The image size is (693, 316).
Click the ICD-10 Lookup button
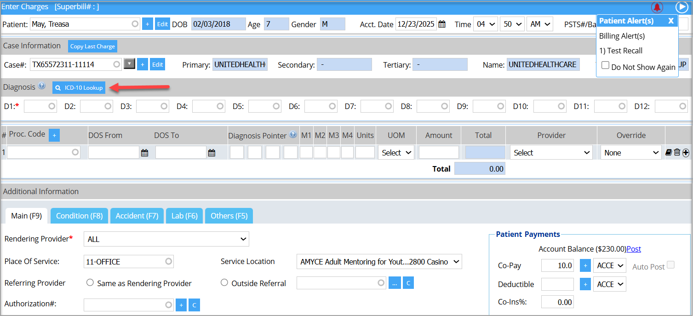click(79, 87)
